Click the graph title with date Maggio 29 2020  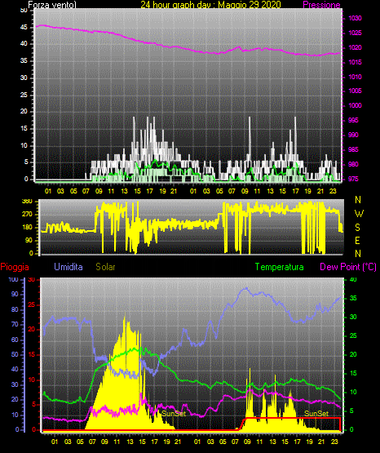[211, 5]
